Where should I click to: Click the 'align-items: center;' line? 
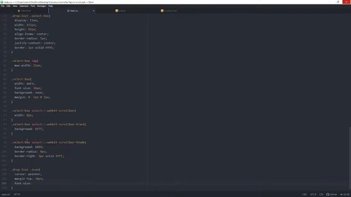tap(31, 34)
